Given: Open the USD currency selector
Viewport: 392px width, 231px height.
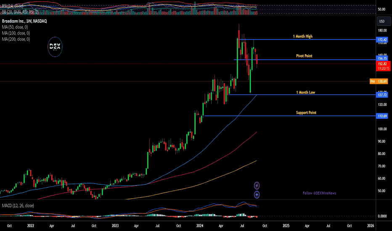Looking at the screenshot, I should (384, 21).
